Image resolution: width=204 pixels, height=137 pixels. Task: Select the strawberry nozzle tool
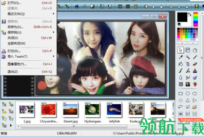195,84
